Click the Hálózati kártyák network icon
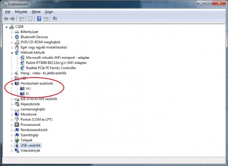This screenshot has width=228, height=166. (x=17, y=52)
